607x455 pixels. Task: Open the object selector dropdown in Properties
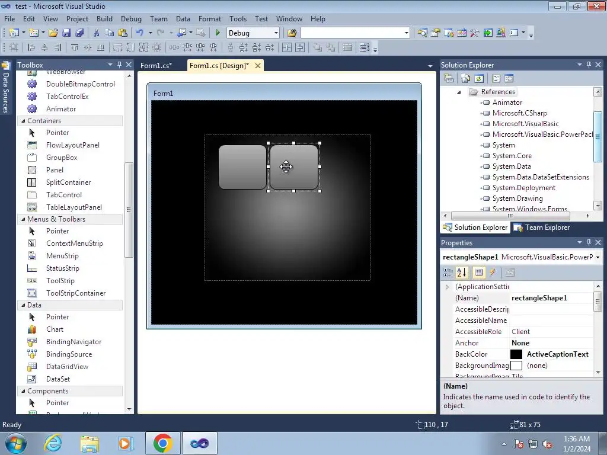click(x=598, y=257)
